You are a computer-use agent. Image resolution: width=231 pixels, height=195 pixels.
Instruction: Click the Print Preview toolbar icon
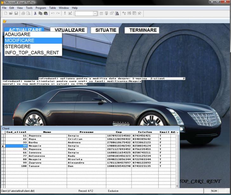pos(28,13)
